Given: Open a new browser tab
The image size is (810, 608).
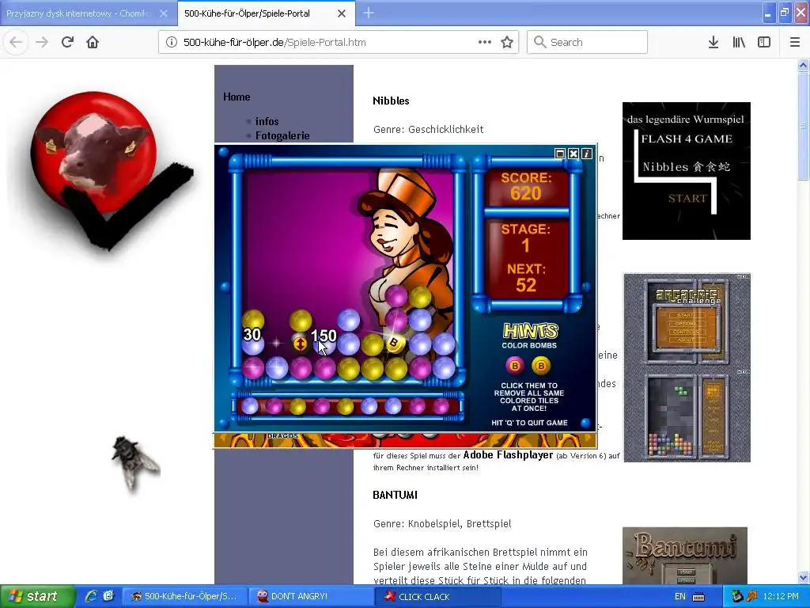Looking at the screenshot, I should tap(369, 13).
